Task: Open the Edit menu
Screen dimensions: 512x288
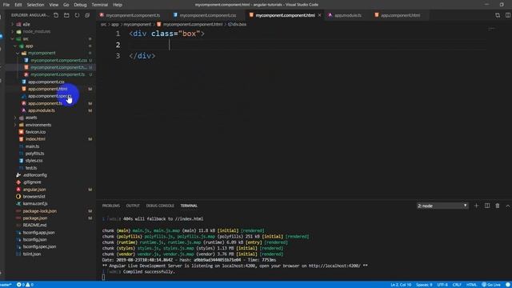Action: pyautogui.click(x=18, y=5)
